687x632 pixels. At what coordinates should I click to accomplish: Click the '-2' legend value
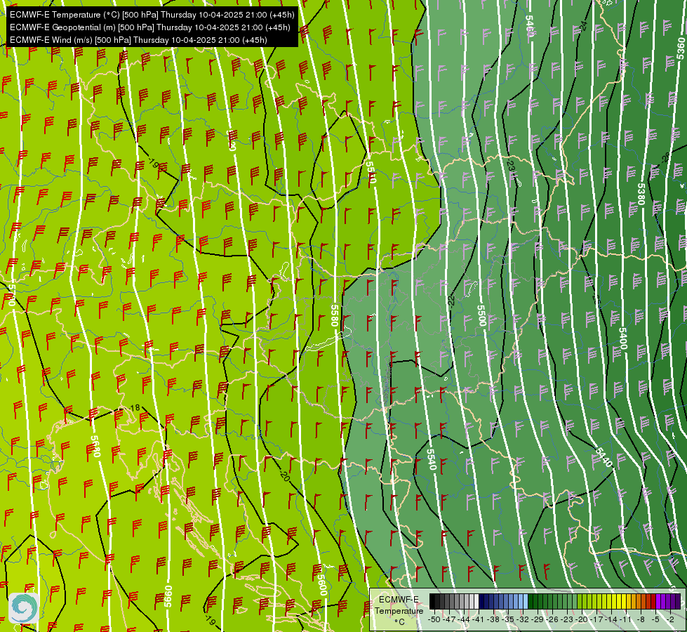pos(670,619)
